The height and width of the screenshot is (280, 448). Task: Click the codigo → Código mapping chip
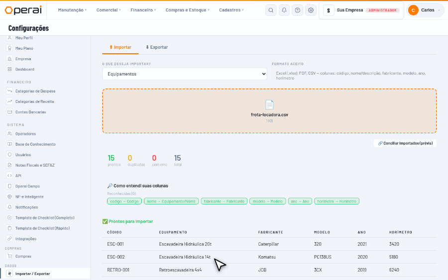point(124,201)
